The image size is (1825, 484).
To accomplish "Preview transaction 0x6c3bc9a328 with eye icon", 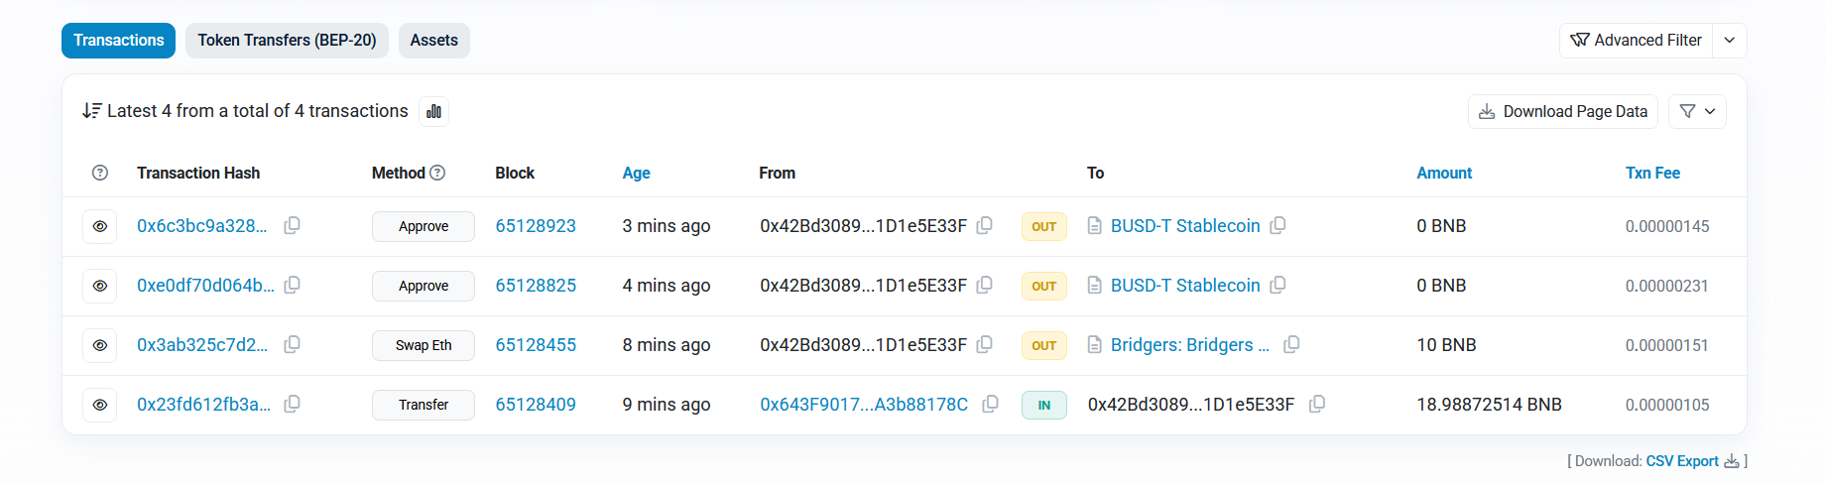I will tap(100, 226).
